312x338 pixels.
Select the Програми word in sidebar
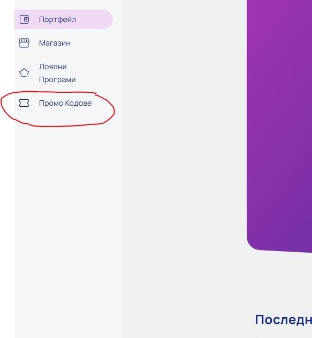(57, 80)
